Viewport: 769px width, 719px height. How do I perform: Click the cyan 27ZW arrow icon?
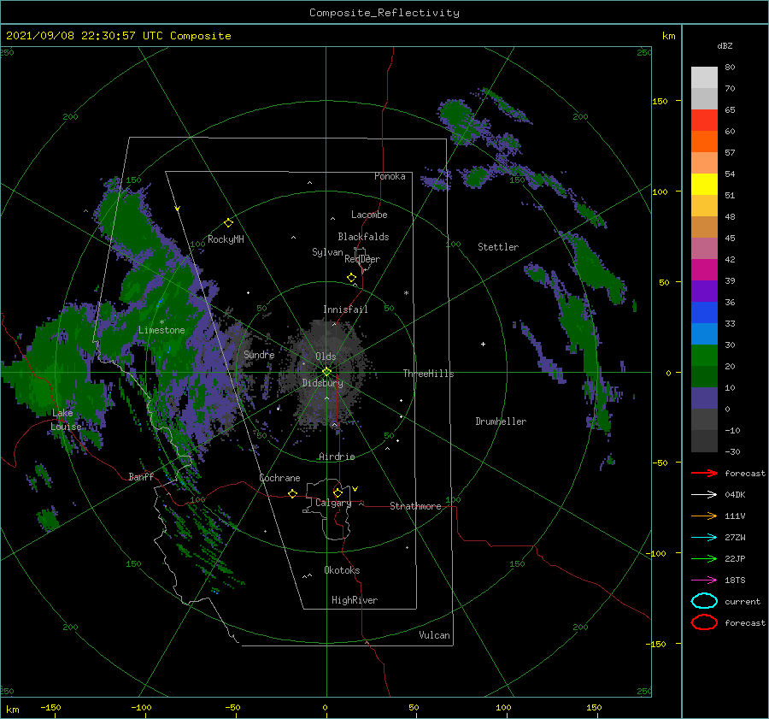tap(704, 538)
